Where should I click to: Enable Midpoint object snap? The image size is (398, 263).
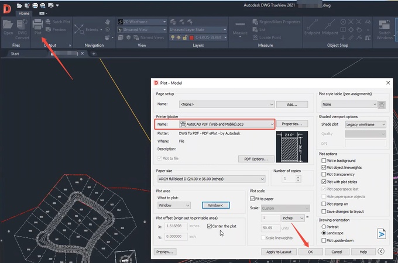[x=330, y=27]
